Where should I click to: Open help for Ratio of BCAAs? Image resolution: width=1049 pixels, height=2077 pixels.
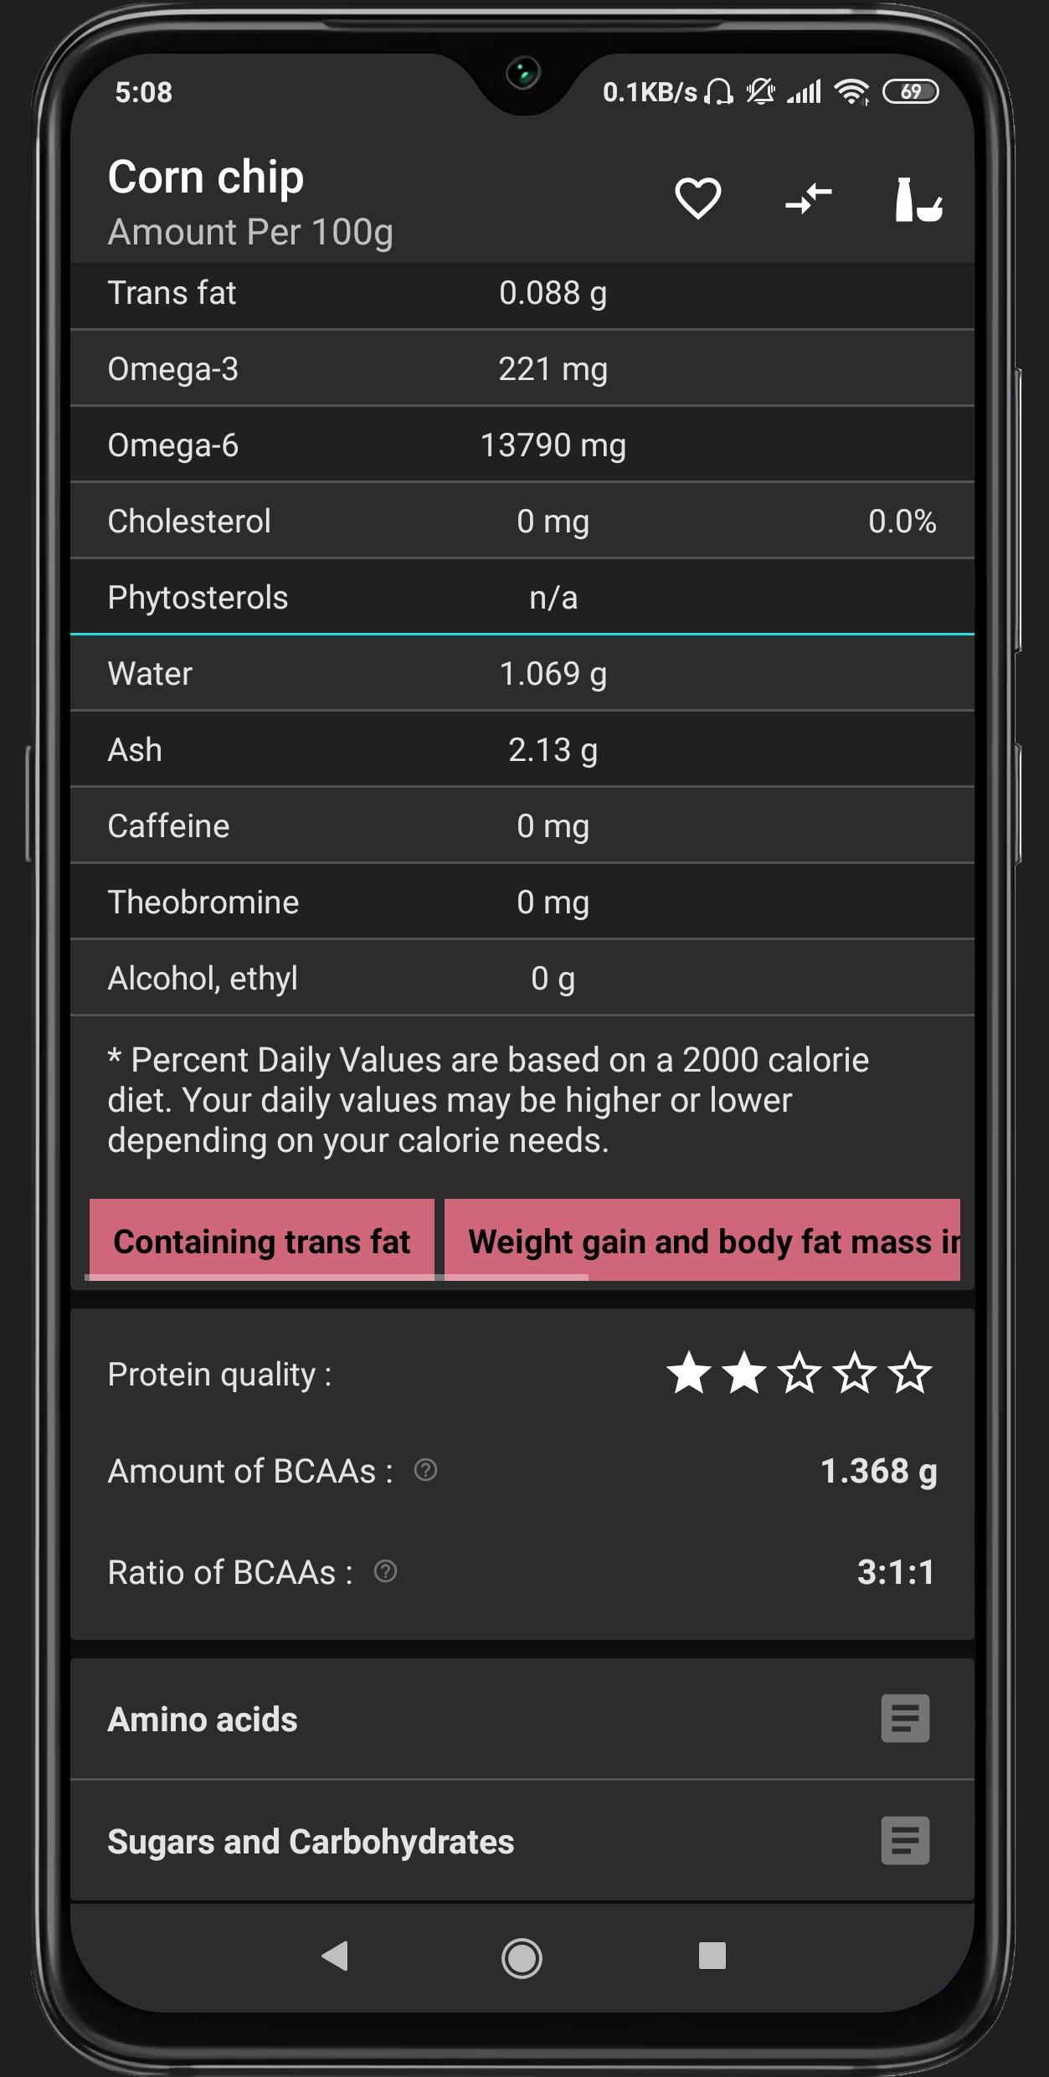(385, 1571)
